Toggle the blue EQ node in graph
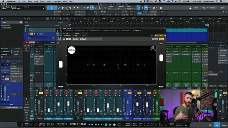Image resolution: width=228 pixels, height=128 pixels. tap(118, 65)
